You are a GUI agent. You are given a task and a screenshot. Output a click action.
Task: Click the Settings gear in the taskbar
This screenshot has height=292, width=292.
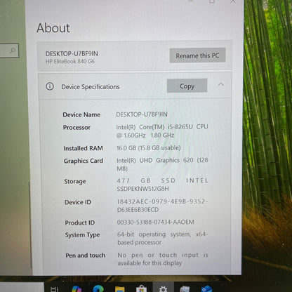click(x=163, y=289)
